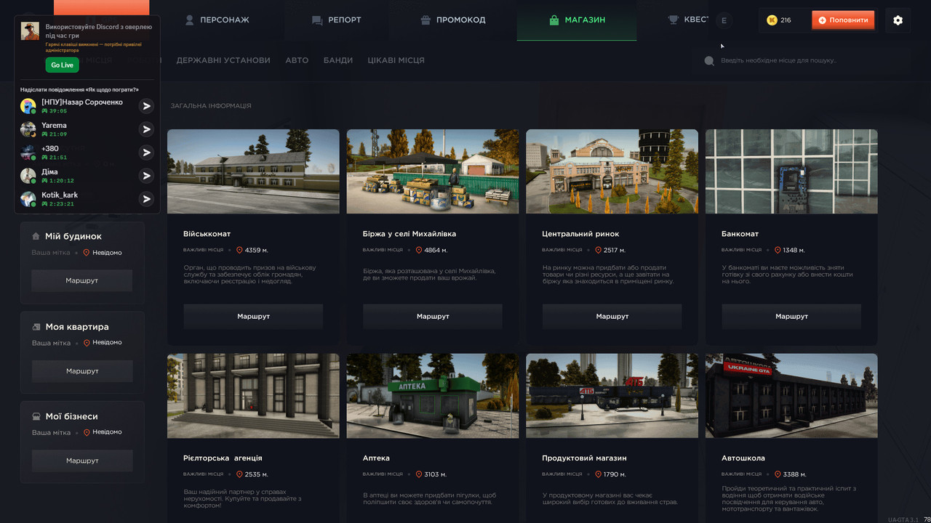Click the Discord user avatar in the overlay
The height and width of the screenshot is (523, 931).
click(x=30, y=31)
